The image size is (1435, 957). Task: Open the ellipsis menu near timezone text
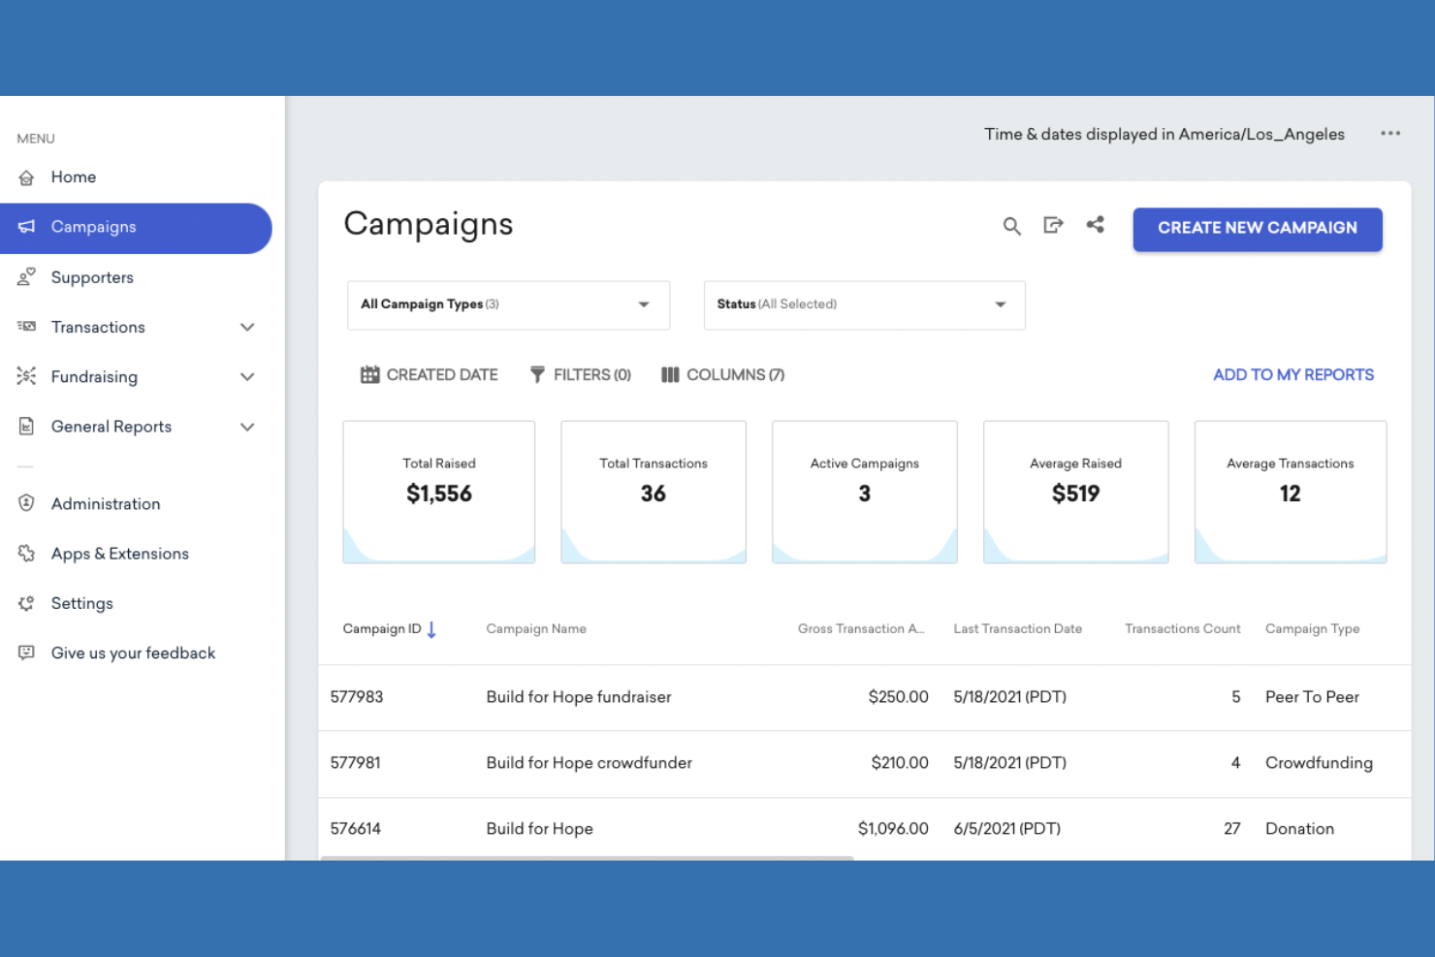[1390, 134]
